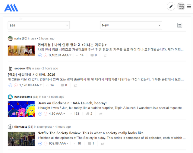Open the New sort order dropdown
Image resolution: width=193 pixels, height=153 pixels.
coord(131,25)
